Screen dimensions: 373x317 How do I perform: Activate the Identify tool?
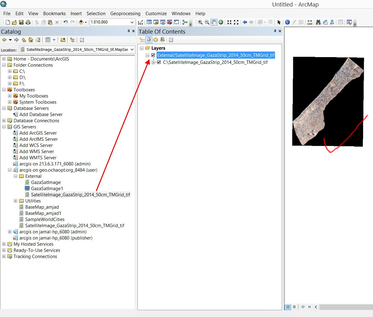(287, 22)
